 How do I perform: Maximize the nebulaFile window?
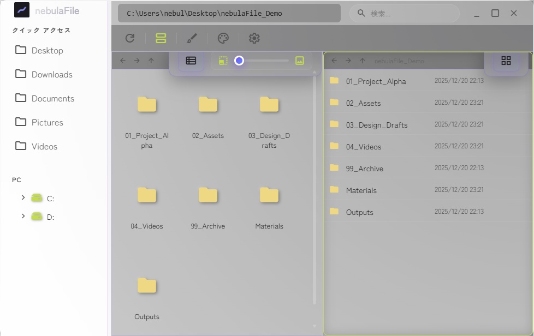coord(495,13)
